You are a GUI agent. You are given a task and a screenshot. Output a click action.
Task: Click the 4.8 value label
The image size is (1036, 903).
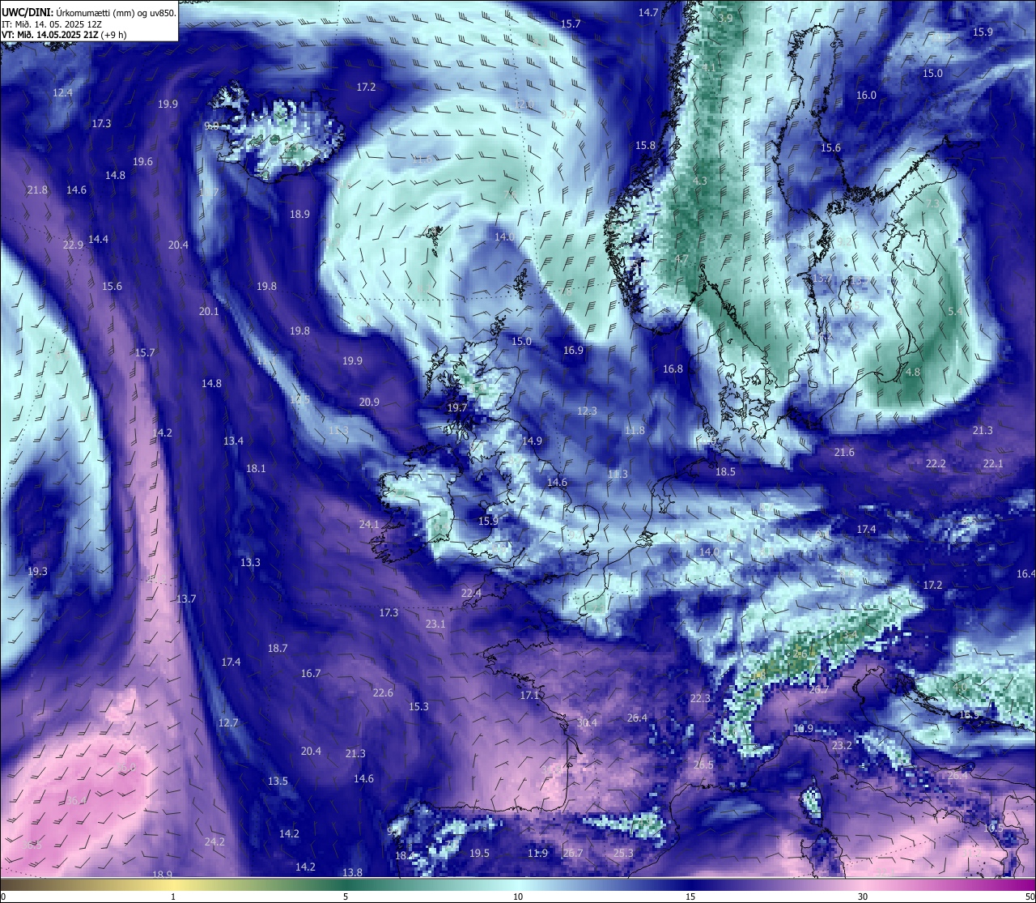[x=913, y=373]
